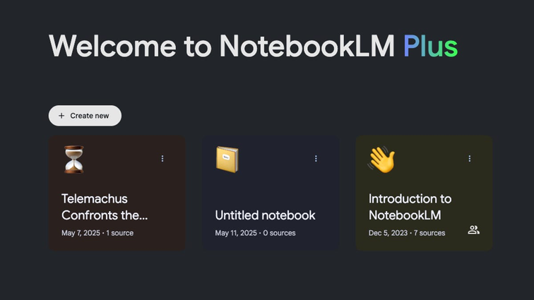
Task: Open the Untitled notebook title
Action: point(265,215)
